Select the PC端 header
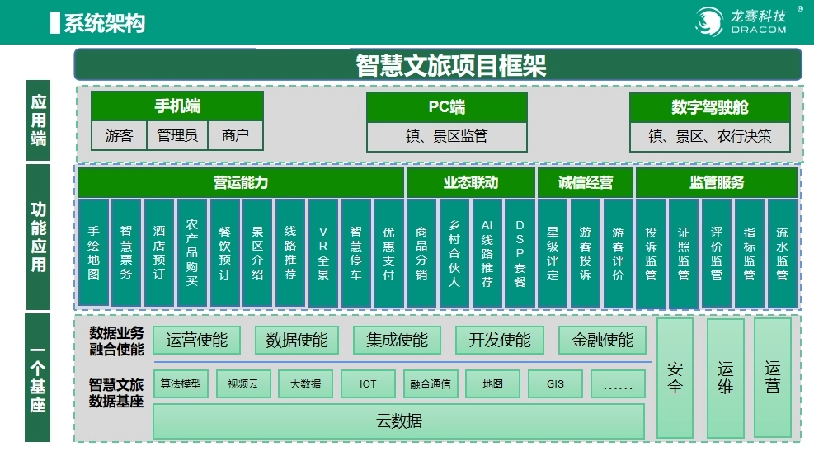The width and height of the screenshot is (814, 456). pos(446,107)
